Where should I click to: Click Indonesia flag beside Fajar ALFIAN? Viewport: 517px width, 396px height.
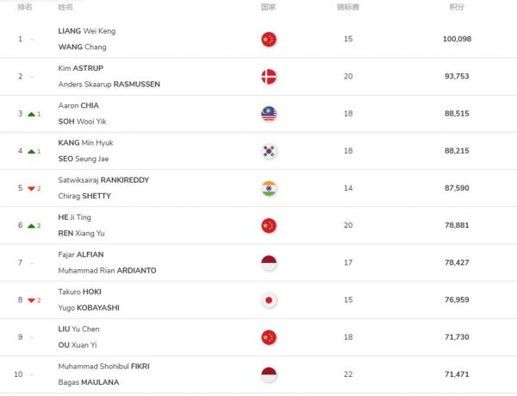click(269, 263)
